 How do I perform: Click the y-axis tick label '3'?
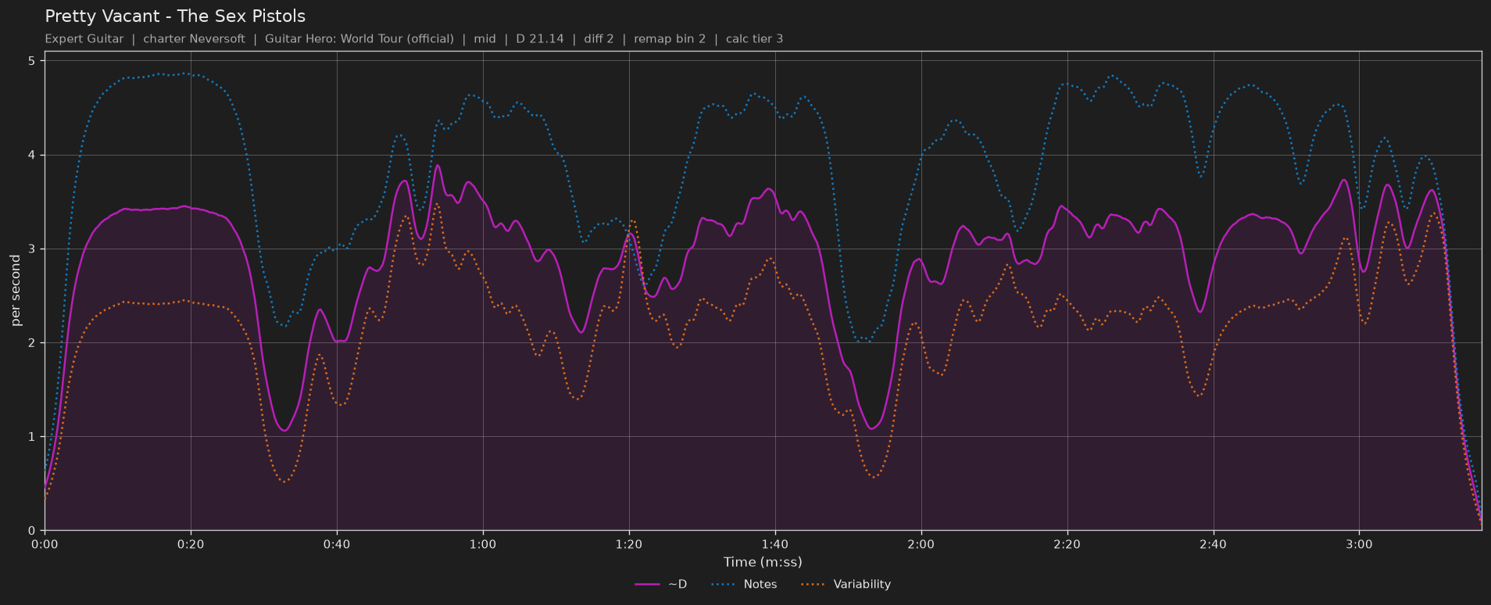click(x=32, y=249)
